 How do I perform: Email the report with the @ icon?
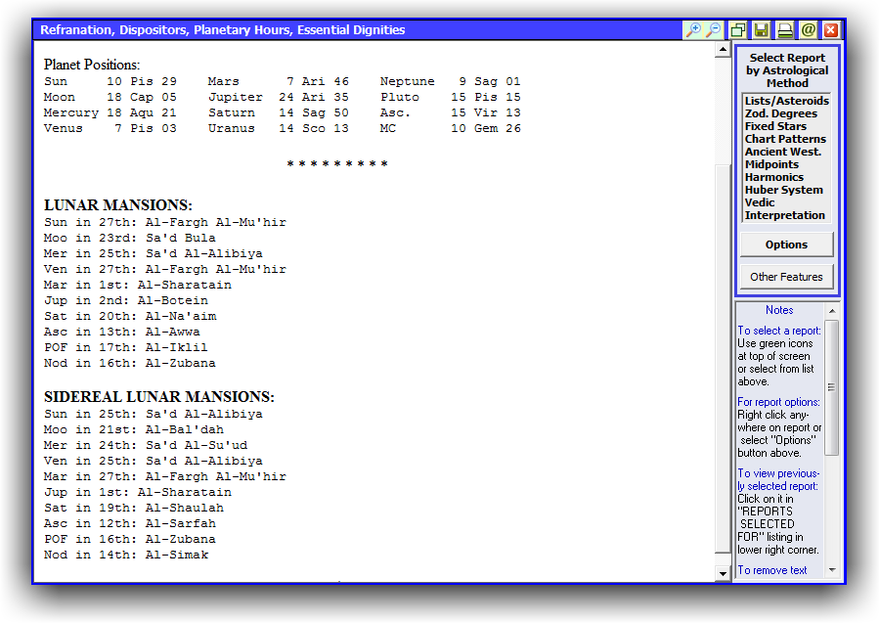(809, 30)
